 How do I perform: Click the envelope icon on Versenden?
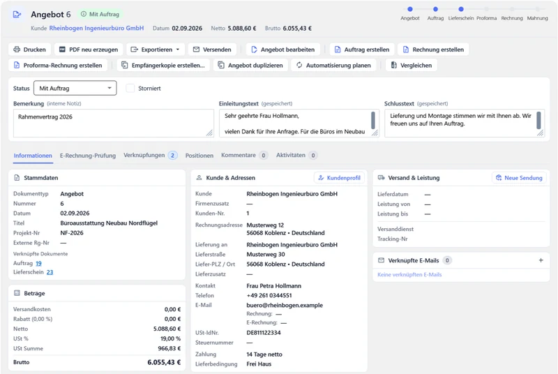click(196, 50)
